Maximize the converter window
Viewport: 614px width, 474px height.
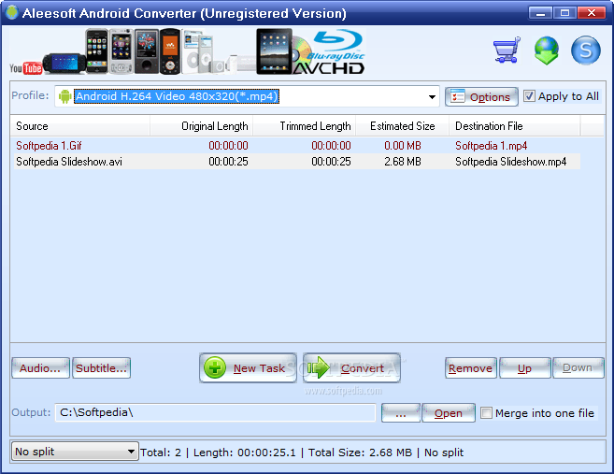point(564,13)
